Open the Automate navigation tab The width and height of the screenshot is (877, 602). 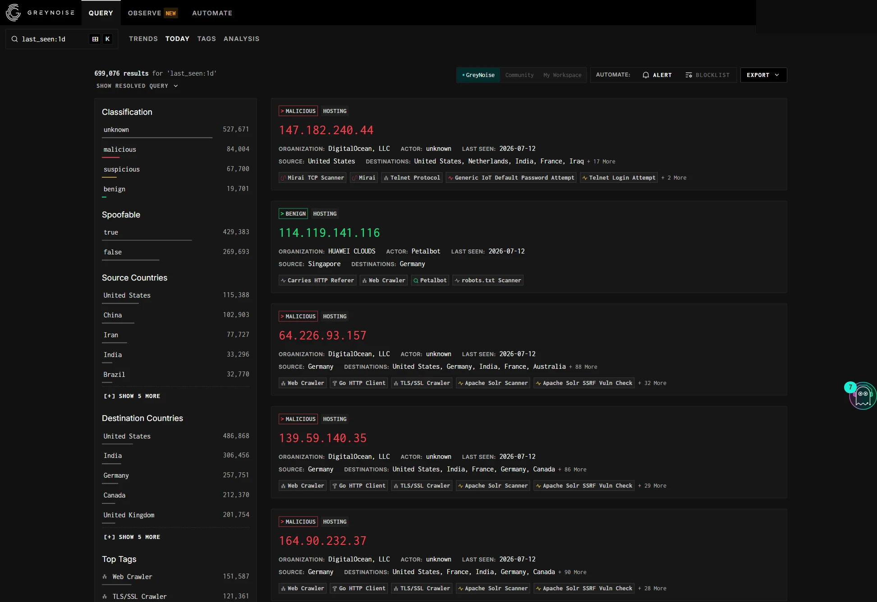coord(212,13)
